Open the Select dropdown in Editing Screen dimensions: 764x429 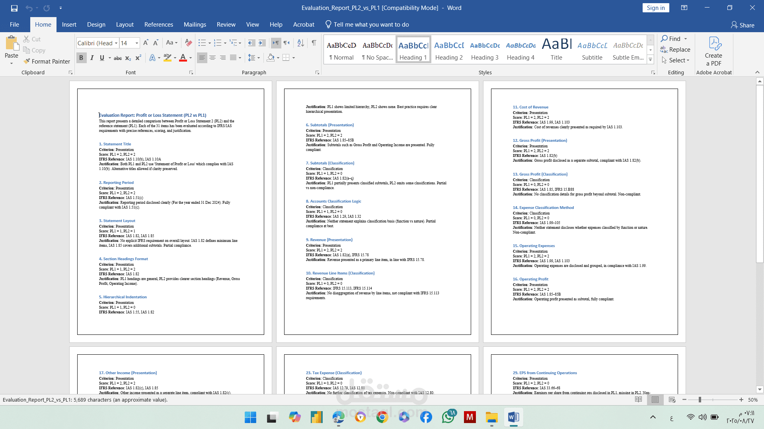tap(676, 60)
